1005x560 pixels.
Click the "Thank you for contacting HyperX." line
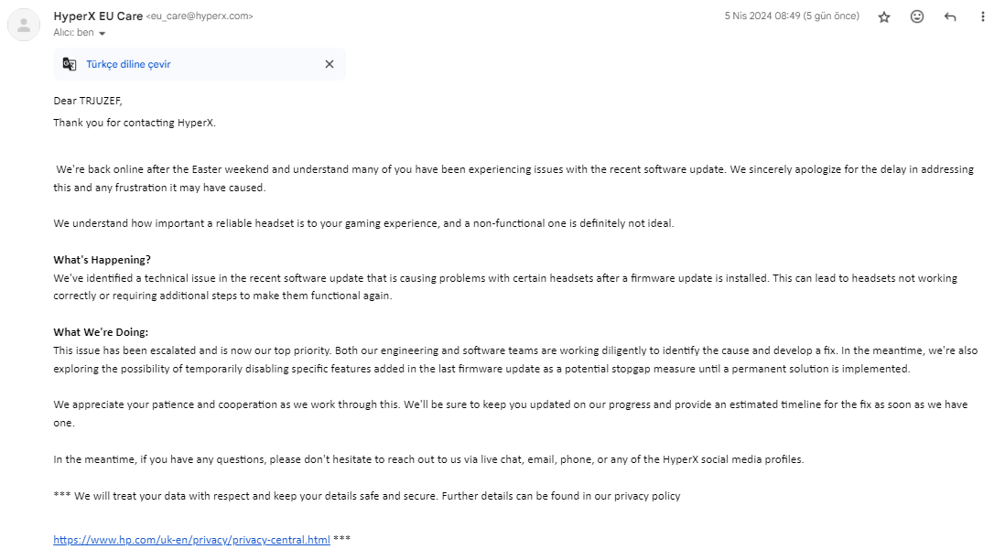135,123
